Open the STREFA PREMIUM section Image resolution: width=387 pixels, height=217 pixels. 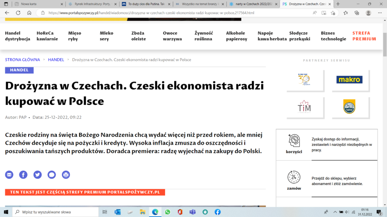tap(364, 36)
